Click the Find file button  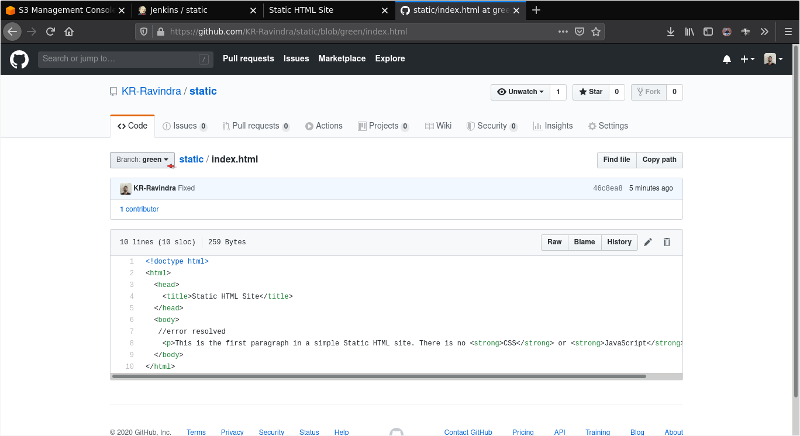click(x=616, y=160)
